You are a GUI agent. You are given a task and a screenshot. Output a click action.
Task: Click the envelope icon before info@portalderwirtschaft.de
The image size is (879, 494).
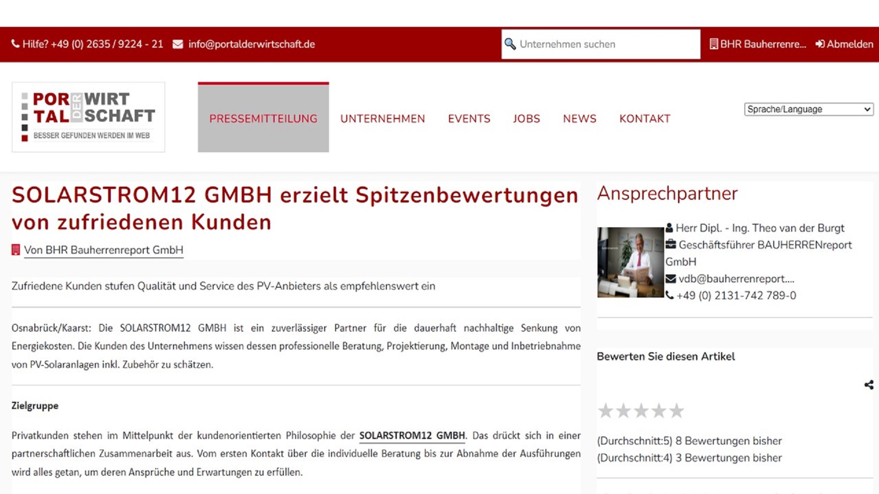coord(177,44)
